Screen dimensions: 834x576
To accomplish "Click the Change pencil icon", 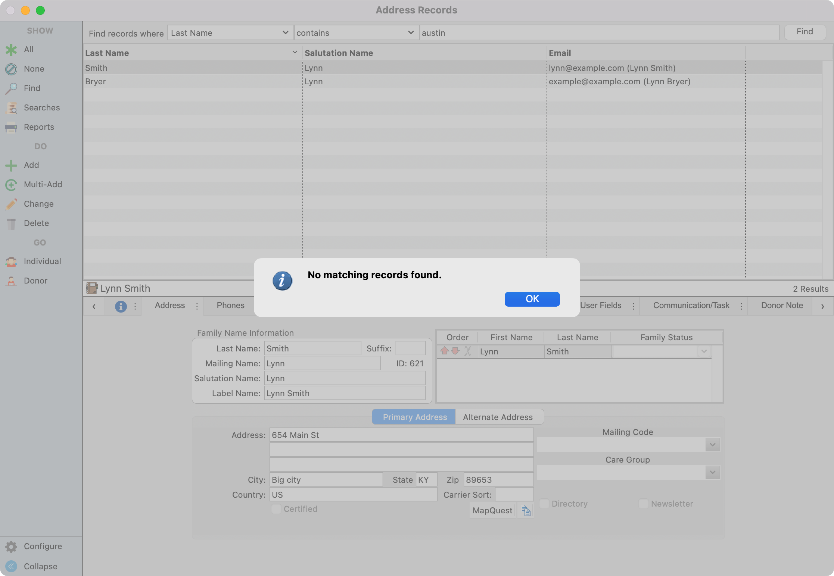I will coord(11,204).
